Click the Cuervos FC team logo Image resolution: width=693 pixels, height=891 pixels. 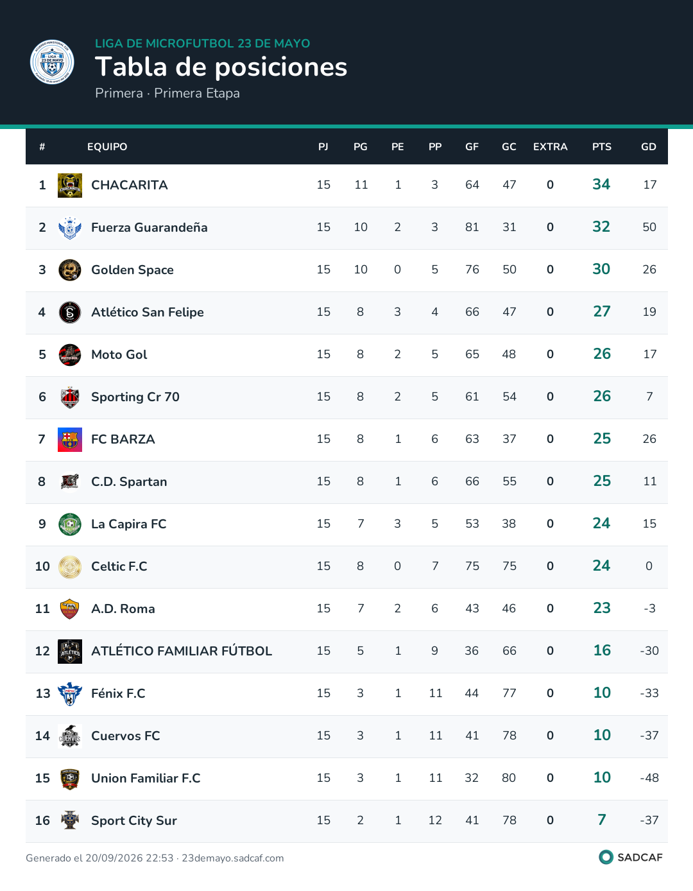(70, 736)
